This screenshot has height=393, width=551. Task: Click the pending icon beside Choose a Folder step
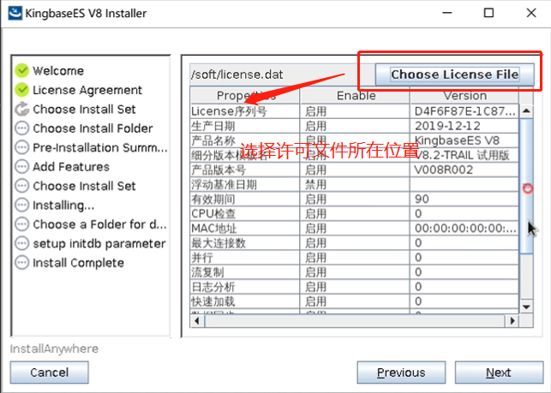click(x=21, y=224)
